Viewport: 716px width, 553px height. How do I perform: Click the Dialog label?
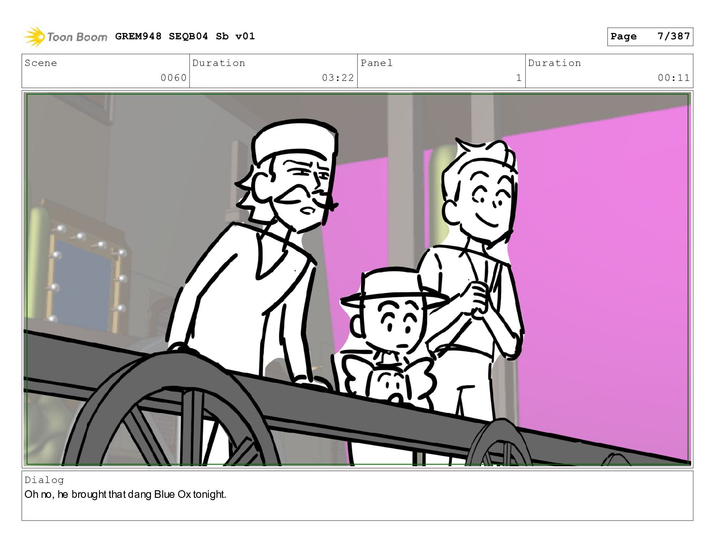44,480
